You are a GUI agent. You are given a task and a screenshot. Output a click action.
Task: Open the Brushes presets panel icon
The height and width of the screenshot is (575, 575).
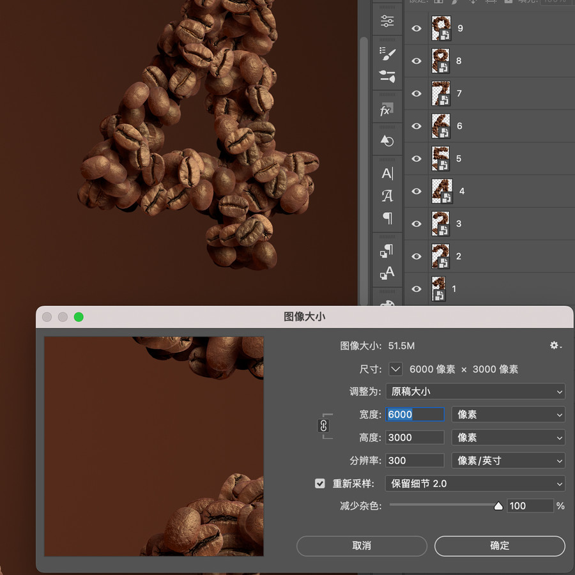click(387, 76)
